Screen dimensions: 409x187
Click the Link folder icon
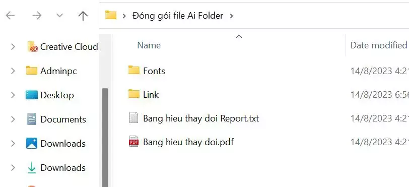click(x=134, y=94)
